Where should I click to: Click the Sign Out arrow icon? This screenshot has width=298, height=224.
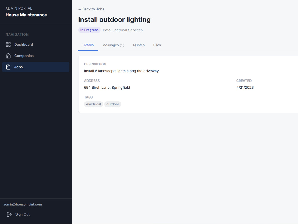click(x=9, y=214)
